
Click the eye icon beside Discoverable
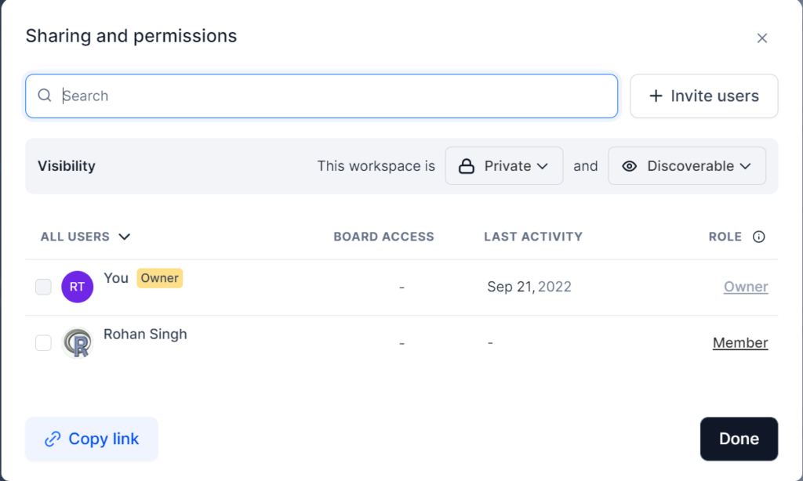coord(629,166)
